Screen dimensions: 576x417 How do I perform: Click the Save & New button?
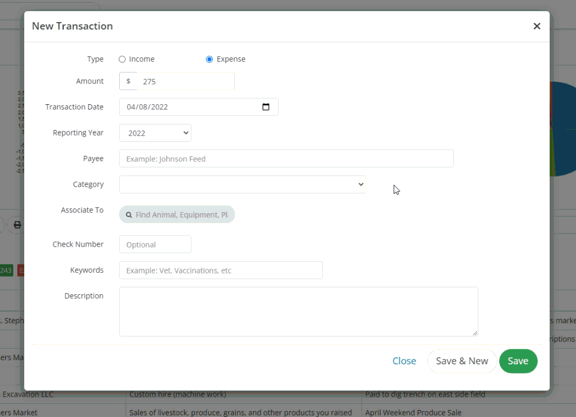[x=461, y=361]
